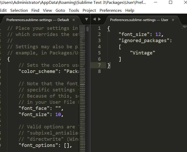187x152 pixels.
Task: Close the User settings tab
Action: [x=173, y=20]
